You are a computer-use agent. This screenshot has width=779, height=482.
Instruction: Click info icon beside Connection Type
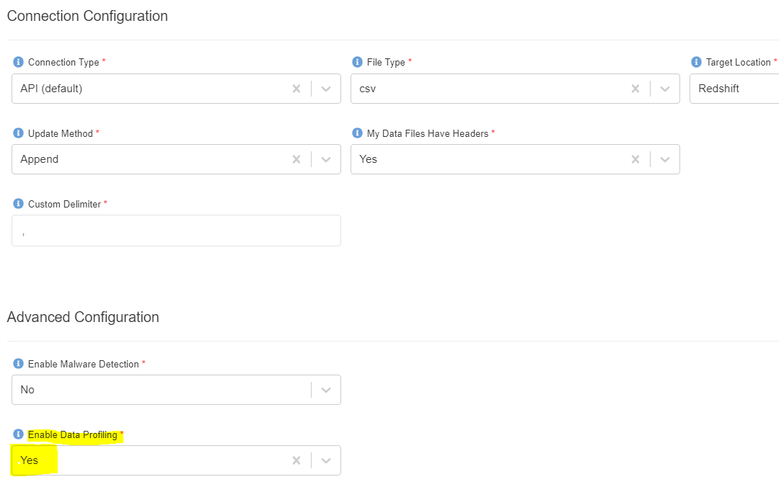click(x=18, y=62)
